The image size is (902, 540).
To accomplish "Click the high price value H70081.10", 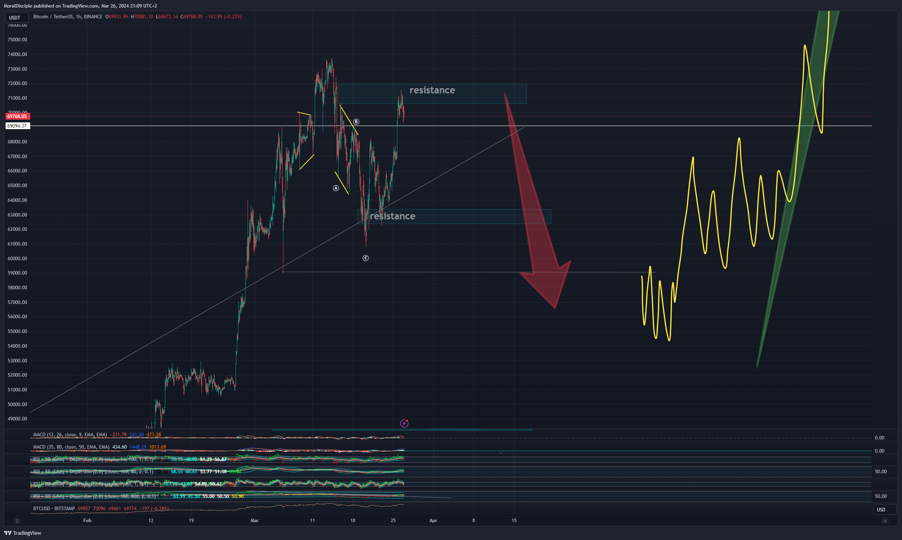I will (142, 17).
